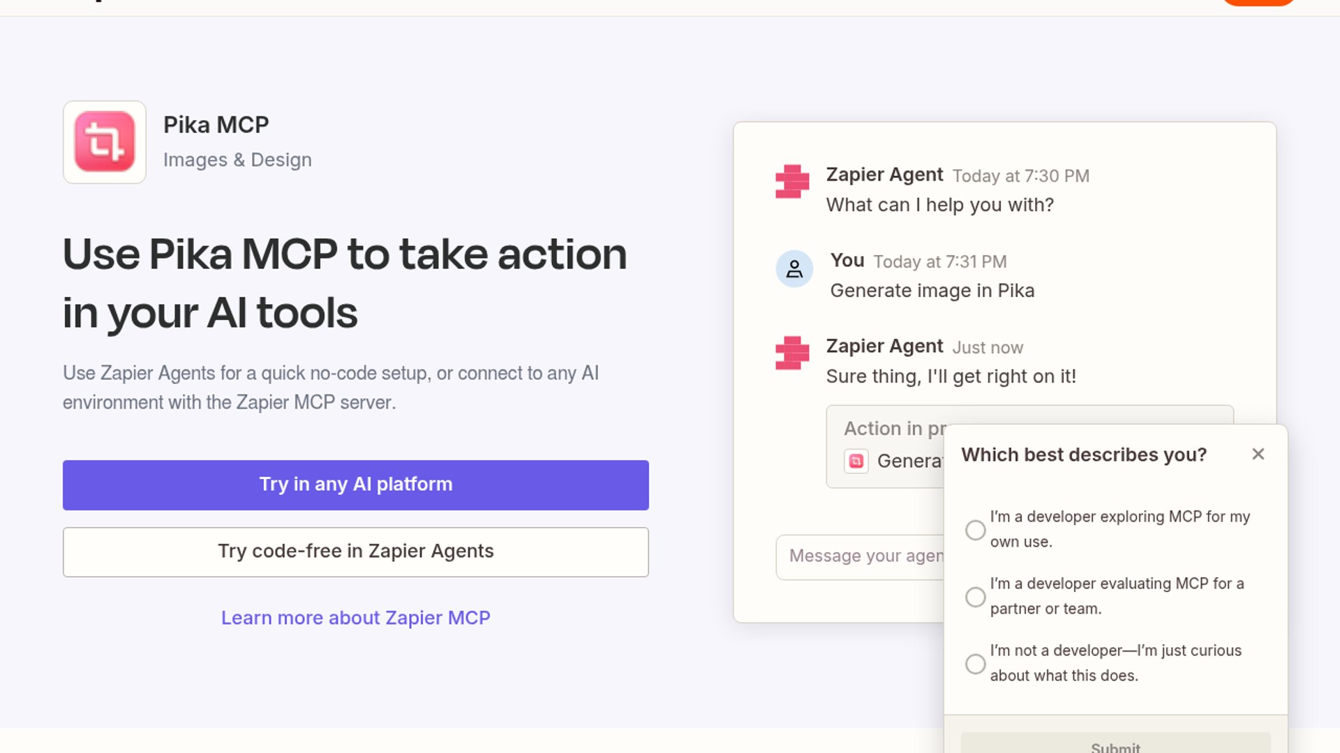The width and height of the screenshot is (1340, 753).
Task: Click the Message your agent input field
Action: [860, 556]
